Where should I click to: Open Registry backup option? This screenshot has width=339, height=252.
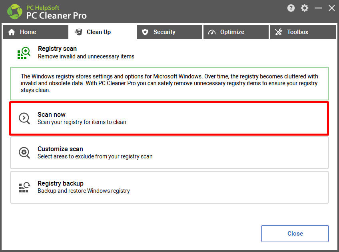[x=169, y=187]
